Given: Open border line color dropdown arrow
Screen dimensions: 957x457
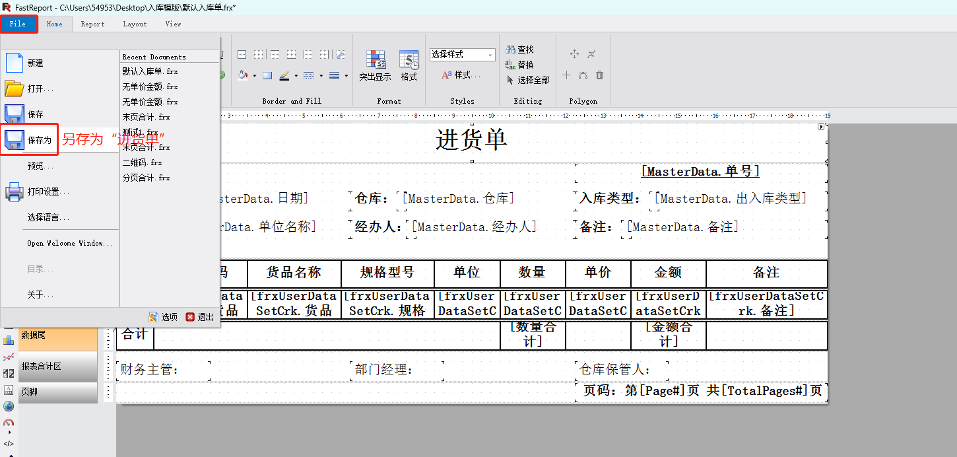Looking at the screenshot, I should [296, 75].
